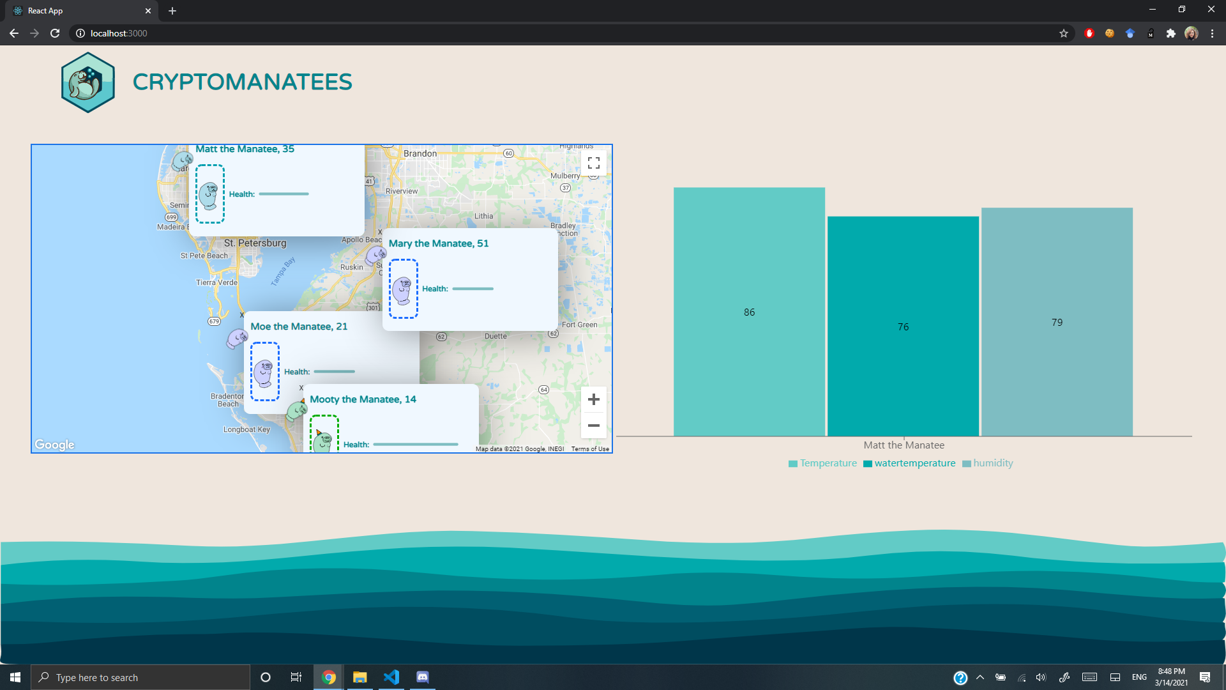Click the Google logo on map
The height and width of the screenshot is (690, 1226).
click(x=54, y=445)
